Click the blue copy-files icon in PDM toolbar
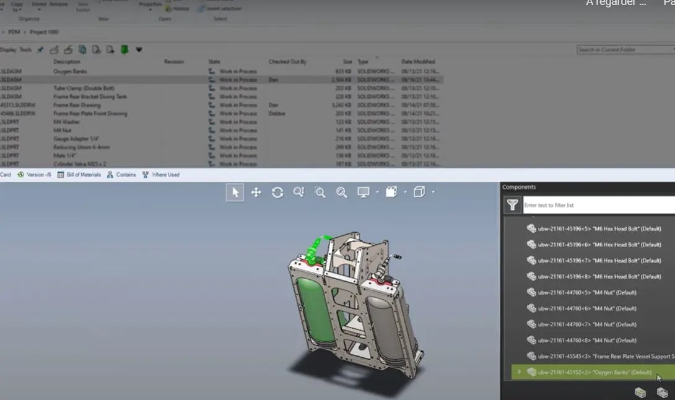 point(82,50)
